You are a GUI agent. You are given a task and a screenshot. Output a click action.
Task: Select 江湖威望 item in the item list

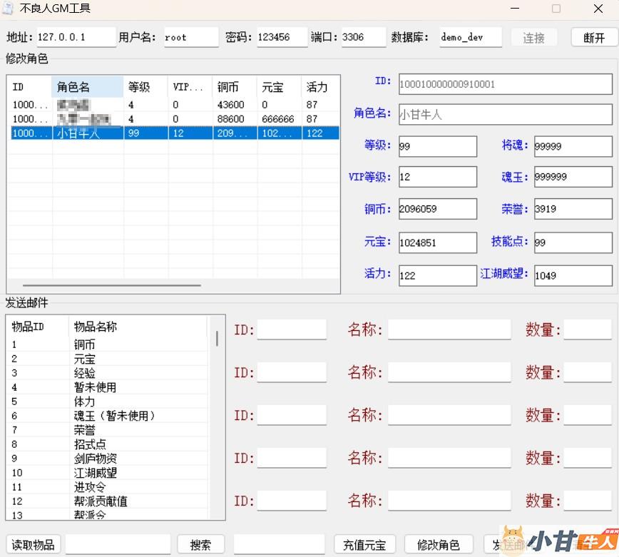(x=95, y=473)
